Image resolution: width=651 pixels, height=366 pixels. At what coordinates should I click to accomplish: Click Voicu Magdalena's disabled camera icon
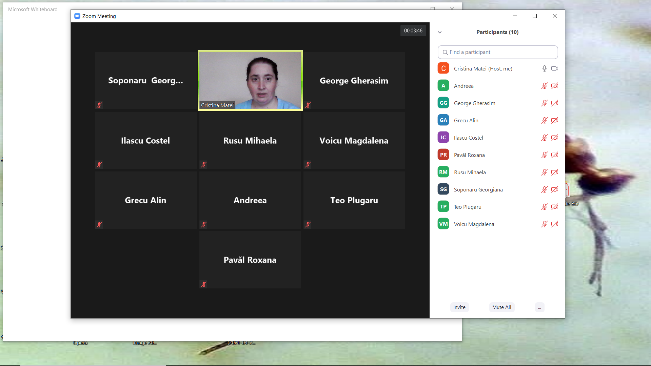pos(555,224)
